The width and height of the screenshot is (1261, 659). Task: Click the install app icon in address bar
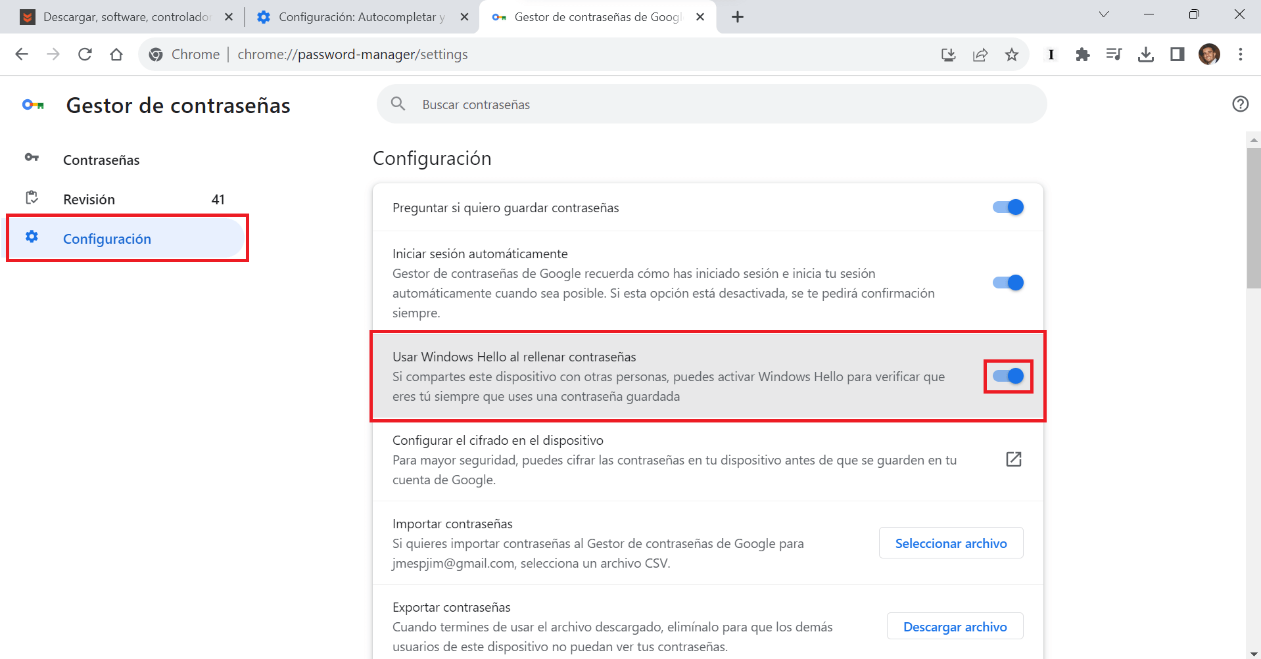(x=948, y=55)
